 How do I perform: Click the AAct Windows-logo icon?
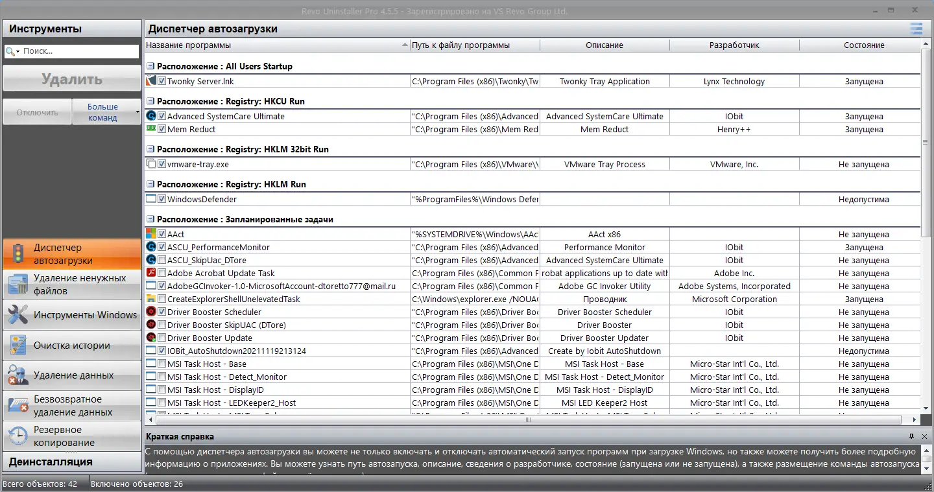point(151,234)
